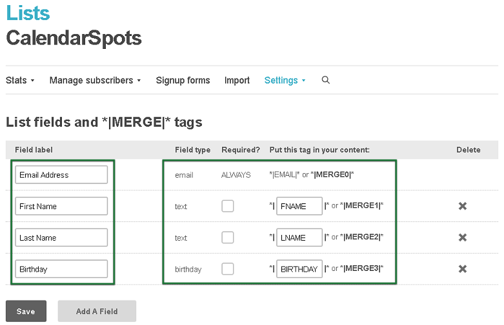The height and width of the screenshot is (325, 504).
Task: Edit the Last Name field label
Action: (x=61, y=237)
